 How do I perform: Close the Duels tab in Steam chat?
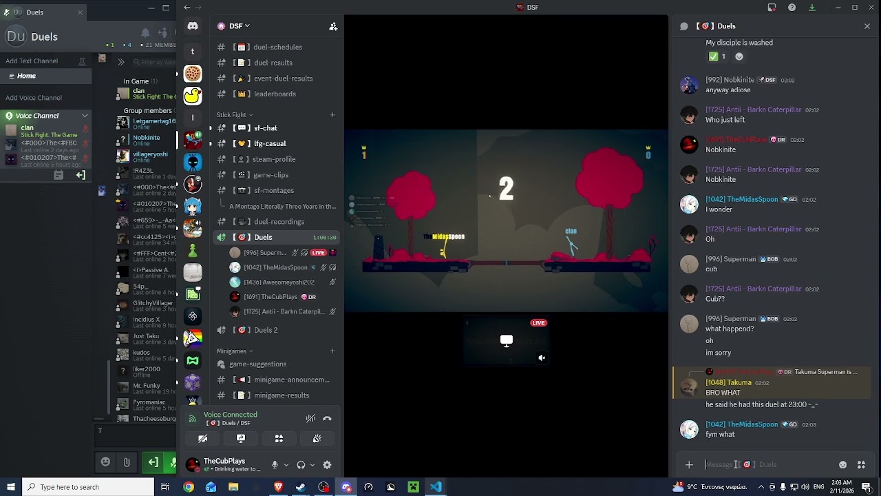pyautogui.click(x=80, y=12)
